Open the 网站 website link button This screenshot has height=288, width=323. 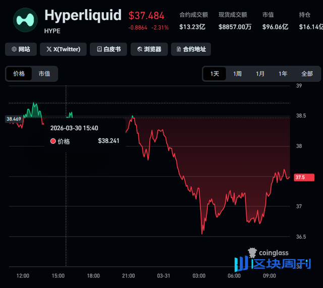(x=21, y=49)
